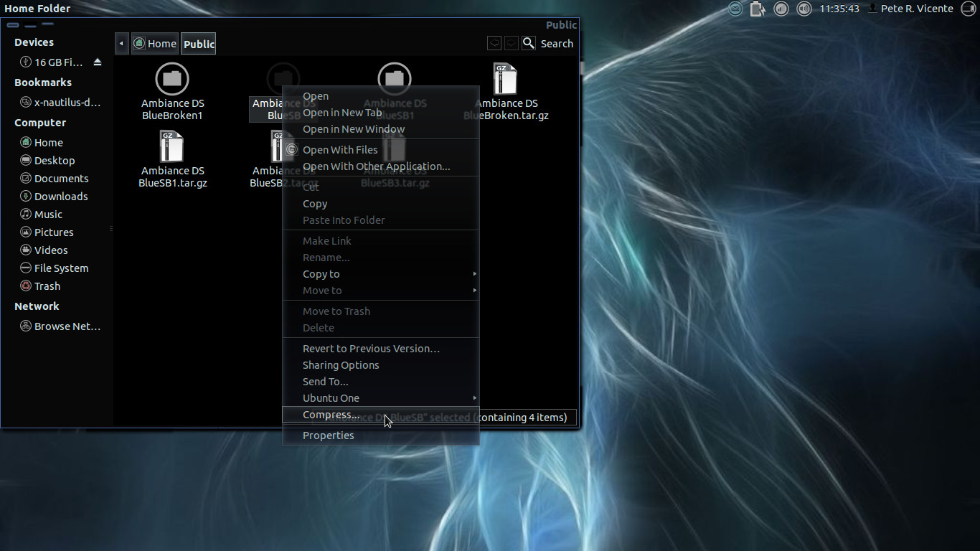Choose Send To... in context menu
The height and width of the screenshot is (551, 980).
(381, 382)
